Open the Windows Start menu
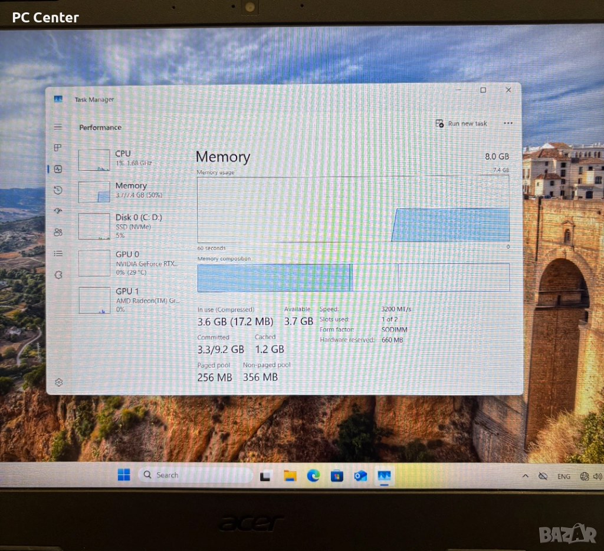This screenshot has height=551, width=604. [x=124, y=475]
